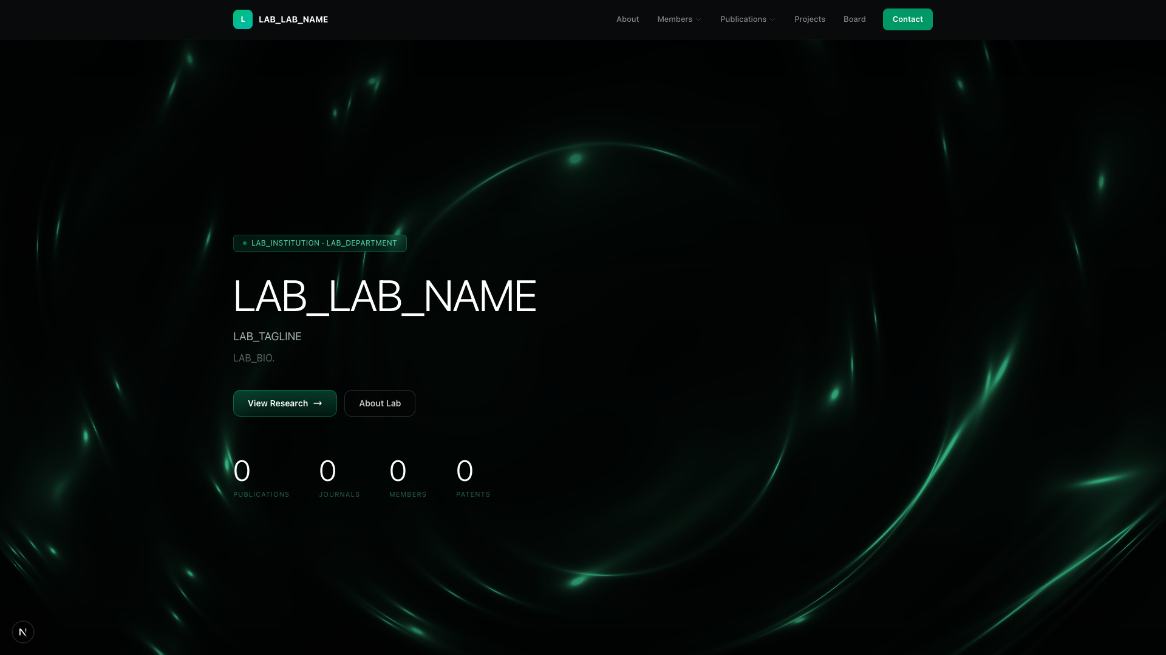Expand the Members dropdown chevron
The image size is (1166, 655).
pos(698,20)
